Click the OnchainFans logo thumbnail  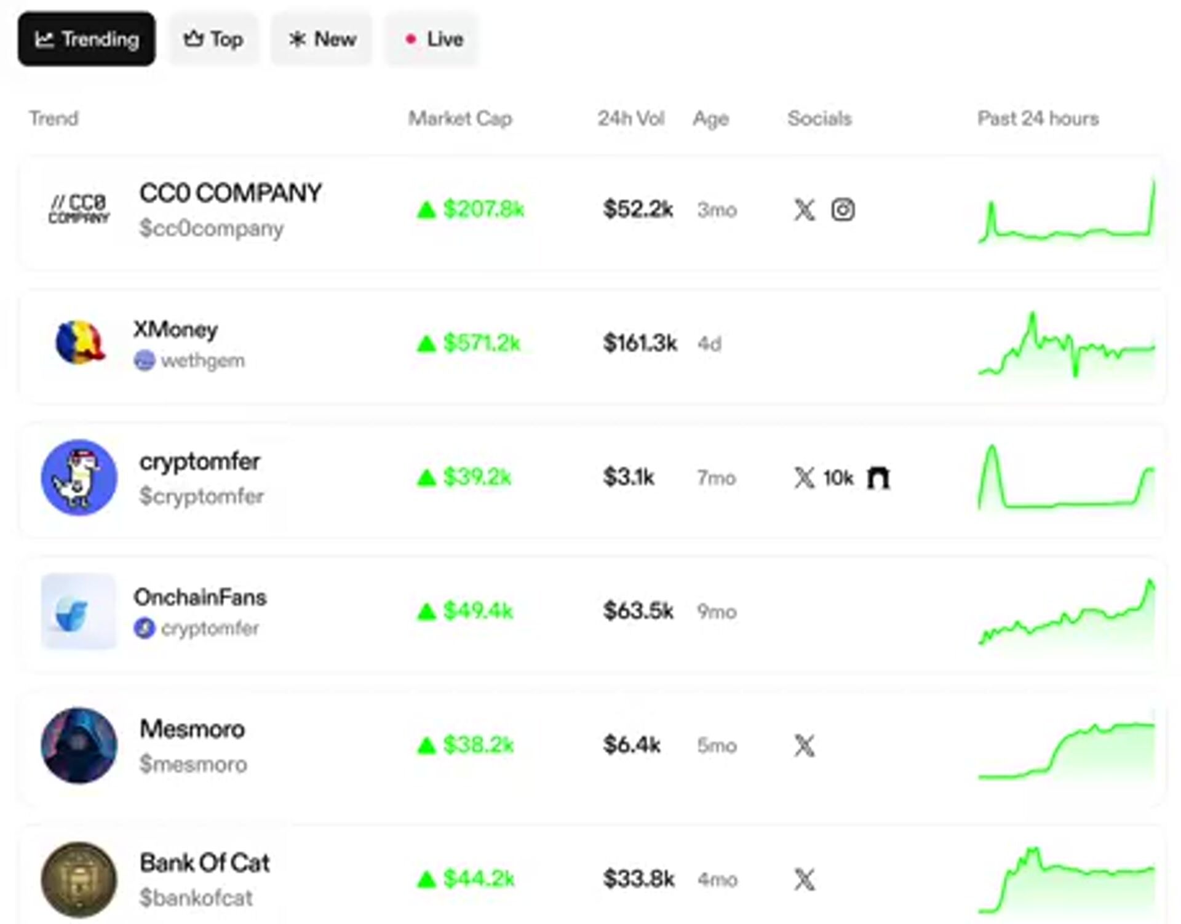click(x=79, y=611)
